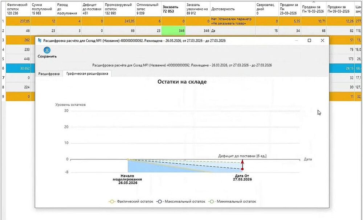Open the Графическая расшифровка tab

pos(87,74)
